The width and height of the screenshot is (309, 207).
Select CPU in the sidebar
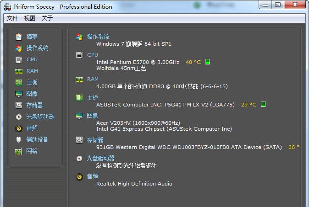point(32,59)
